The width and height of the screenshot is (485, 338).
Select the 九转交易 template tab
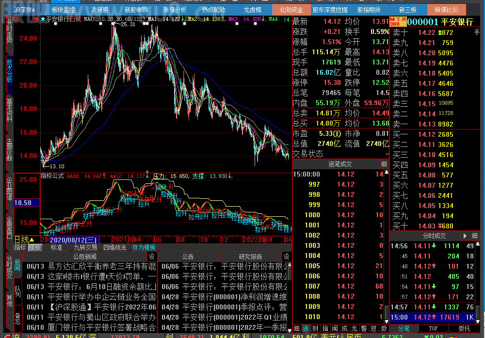[85, 248]
